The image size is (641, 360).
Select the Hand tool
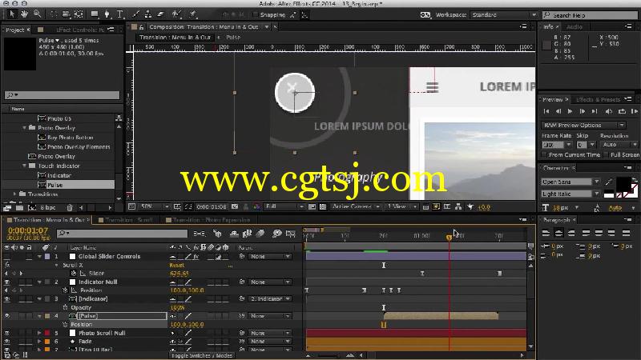pos(25,14)
